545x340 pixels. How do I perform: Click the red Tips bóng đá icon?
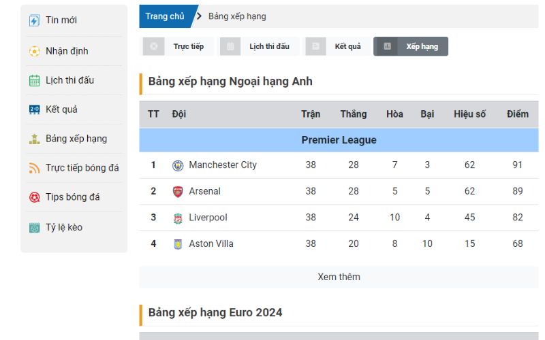34,197
